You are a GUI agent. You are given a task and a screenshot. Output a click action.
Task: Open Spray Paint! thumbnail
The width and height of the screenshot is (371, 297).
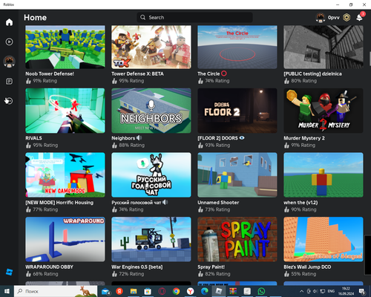(237, 239)
